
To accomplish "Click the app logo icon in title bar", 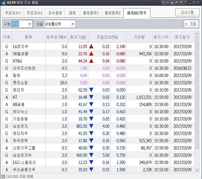I will tap(3, 3).
